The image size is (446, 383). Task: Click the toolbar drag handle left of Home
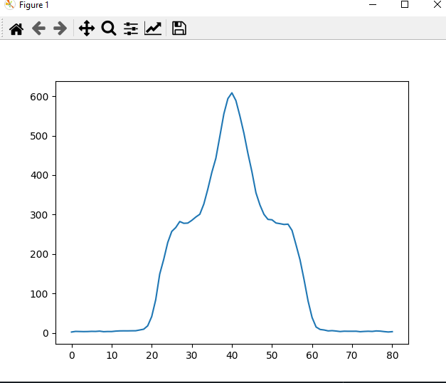click(x=3, y=28)
